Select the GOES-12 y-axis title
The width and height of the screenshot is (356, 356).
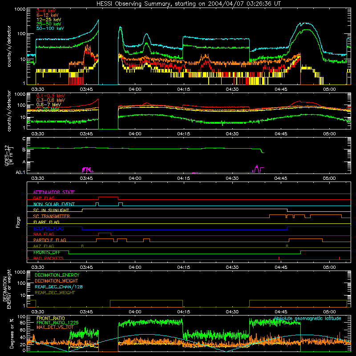9,155
